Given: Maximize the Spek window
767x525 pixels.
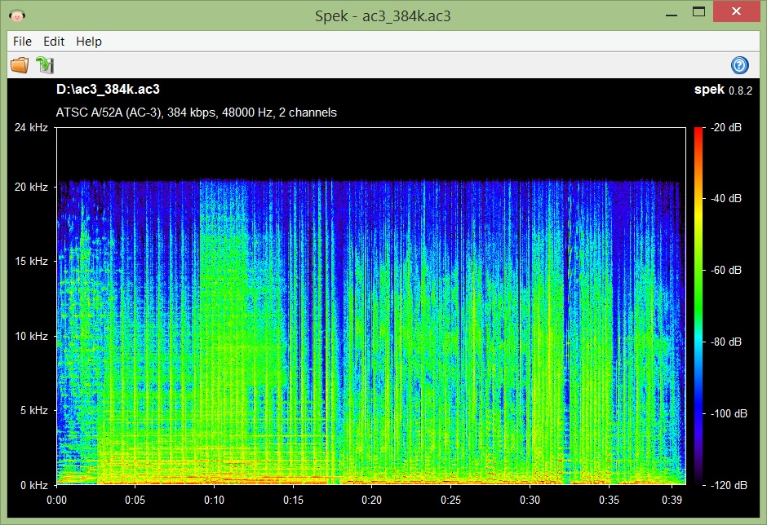Looking at the screenshot, I should coord(698,12).
